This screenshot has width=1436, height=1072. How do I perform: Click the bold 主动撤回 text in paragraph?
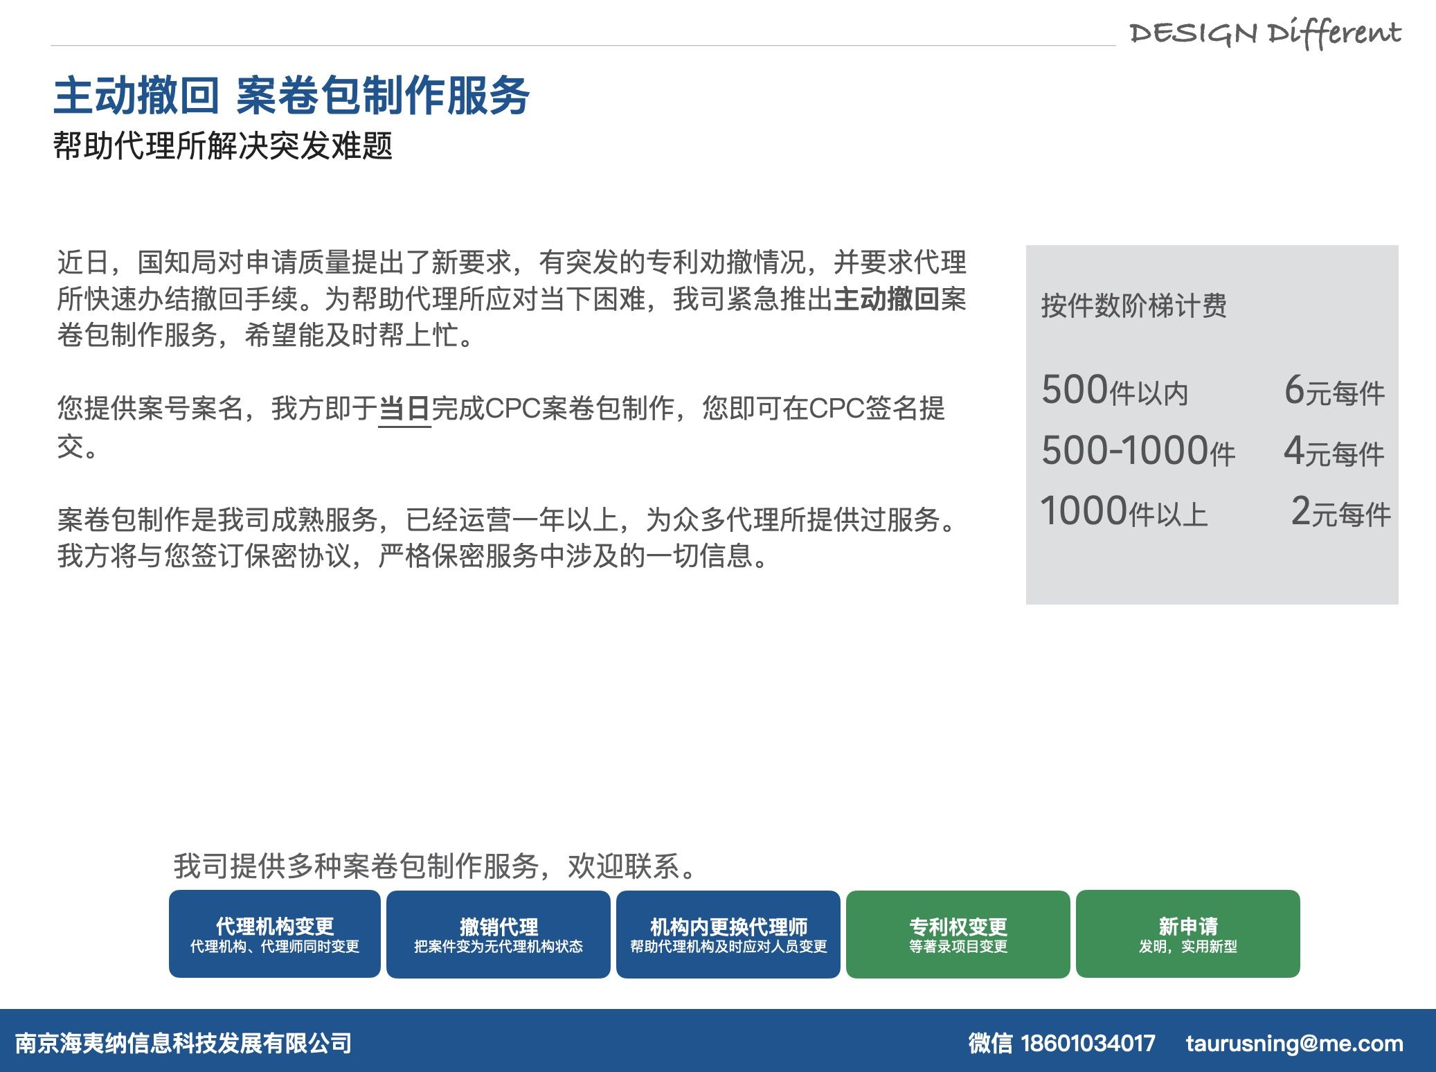[x=886, y=299]
